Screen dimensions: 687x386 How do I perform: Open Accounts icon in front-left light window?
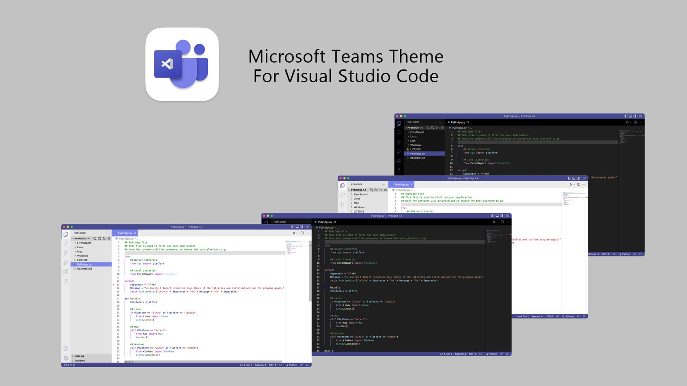coord(66,349)
